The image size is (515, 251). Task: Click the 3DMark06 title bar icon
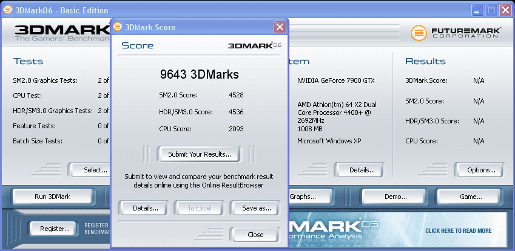click(x=8, y=10)
